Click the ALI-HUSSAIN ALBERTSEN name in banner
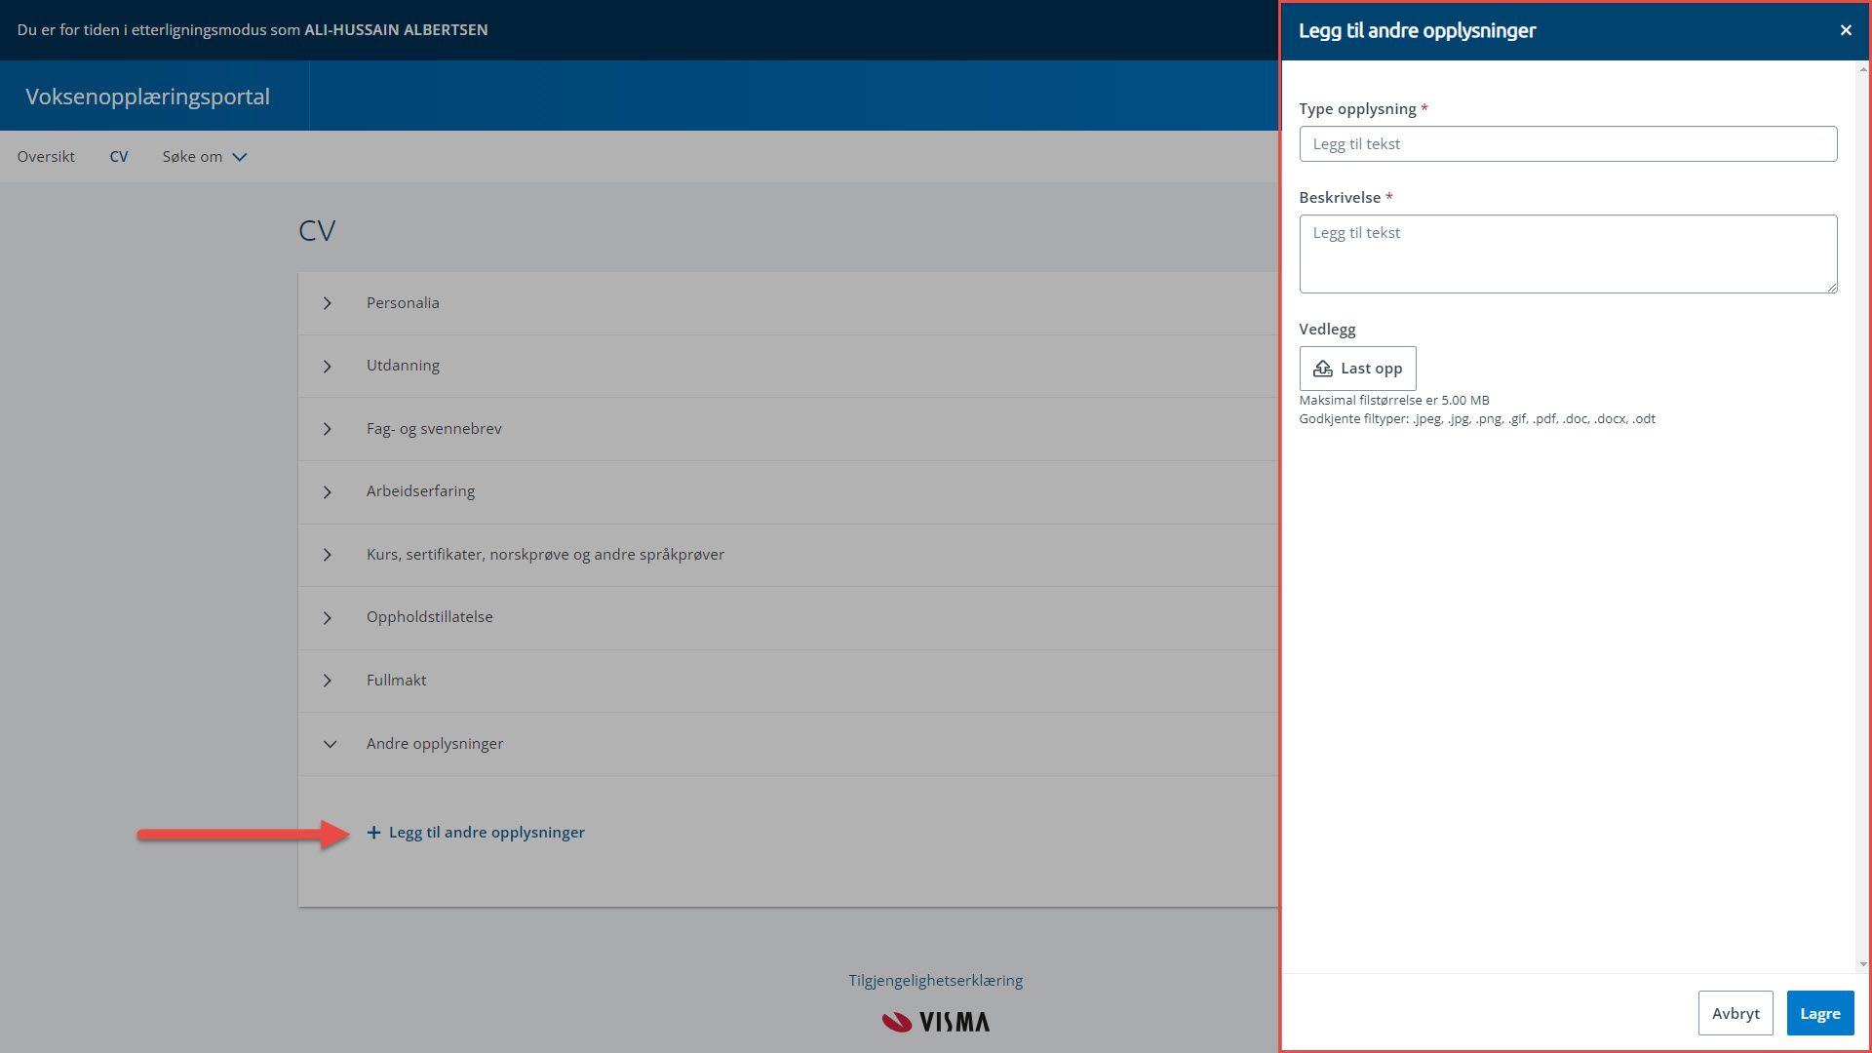1872x1053 pixels. (x=396, y=30)
